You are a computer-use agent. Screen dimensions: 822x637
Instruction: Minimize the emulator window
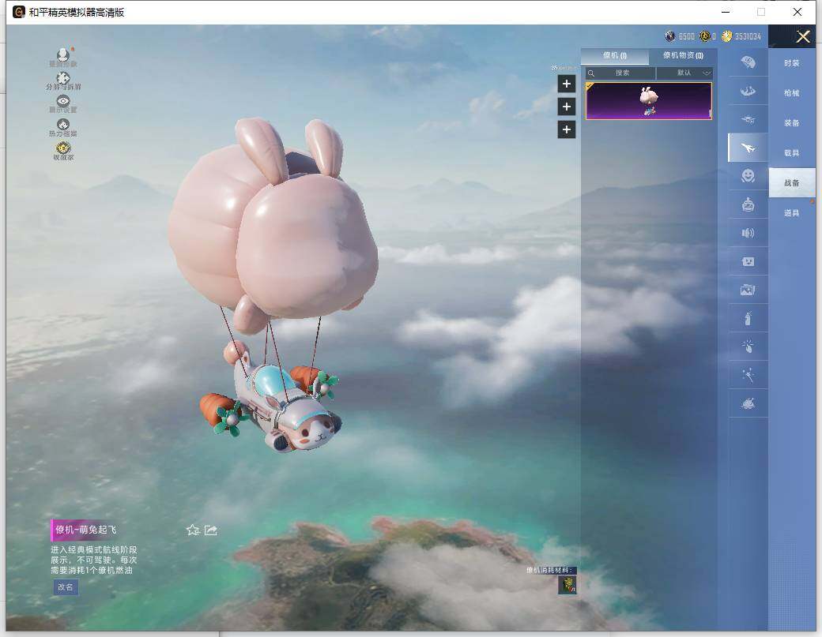point(726,12)
